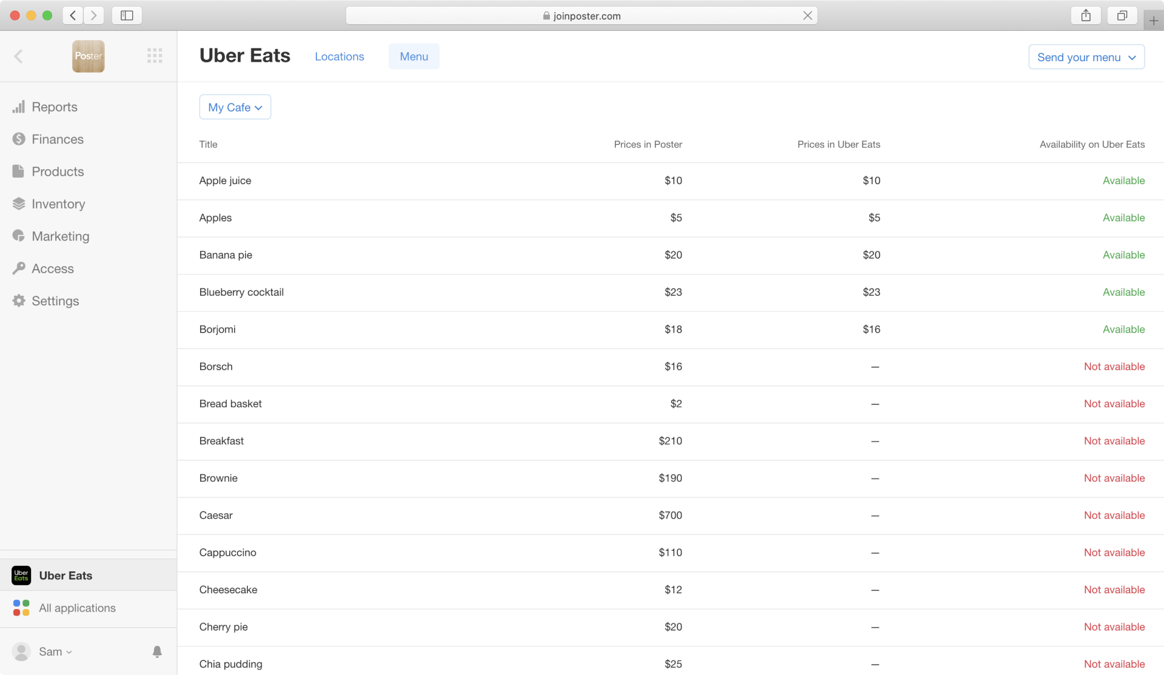Click the Reports bar chart icon
Viewport: 1164px width, 675px height.
pyautogui.click(x=19, y=107)
